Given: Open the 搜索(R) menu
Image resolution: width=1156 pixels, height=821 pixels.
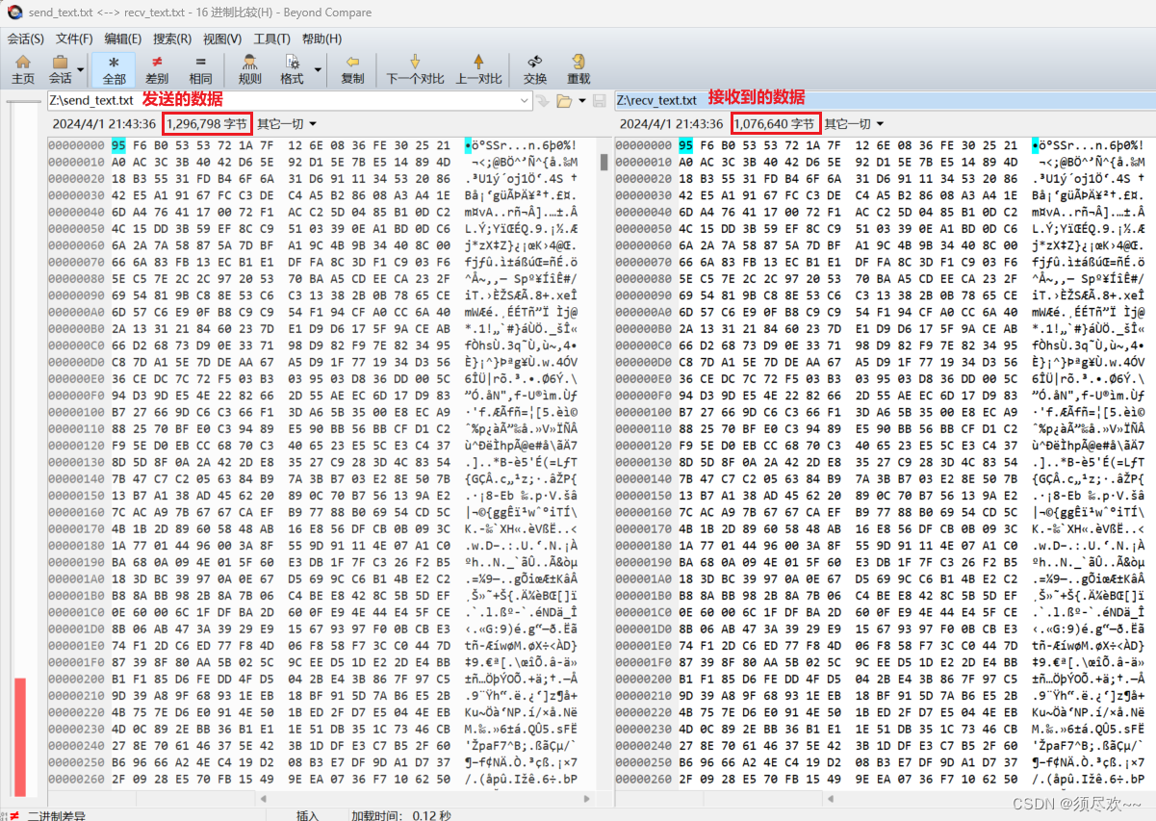Looking at the screenshot, I should pos(172,38).
